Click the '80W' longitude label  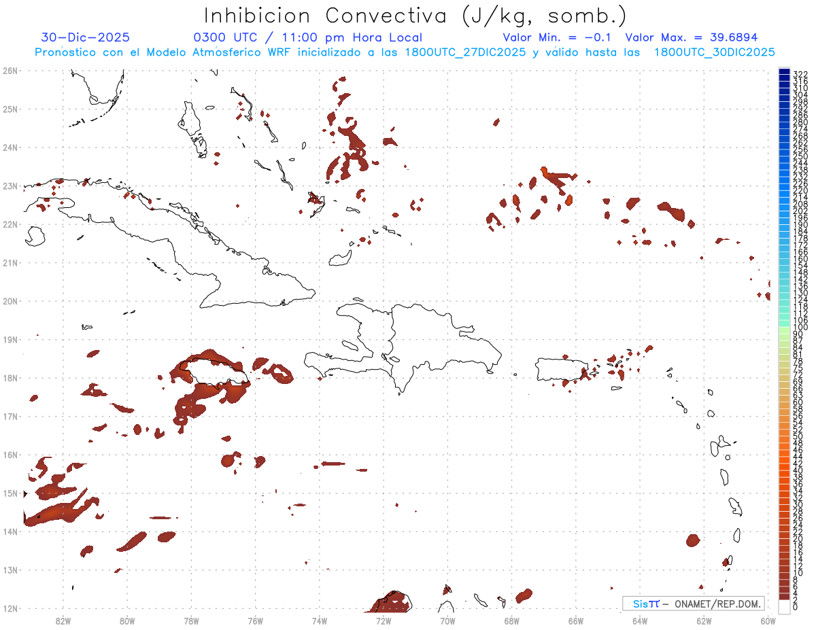pos(127,620)
